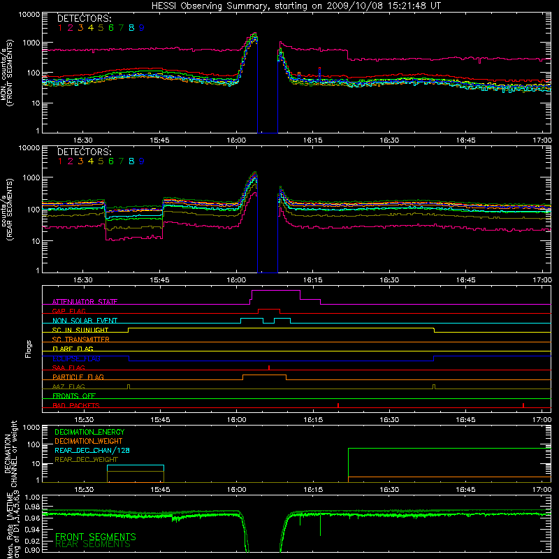Click 17:00 tick label under front segments plot

point(542,140)
